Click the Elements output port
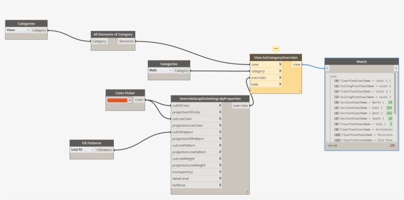 point(126,41)
